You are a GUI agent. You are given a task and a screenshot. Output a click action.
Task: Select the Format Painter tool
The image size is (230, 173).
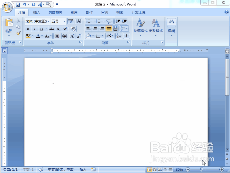coord(18,33)
